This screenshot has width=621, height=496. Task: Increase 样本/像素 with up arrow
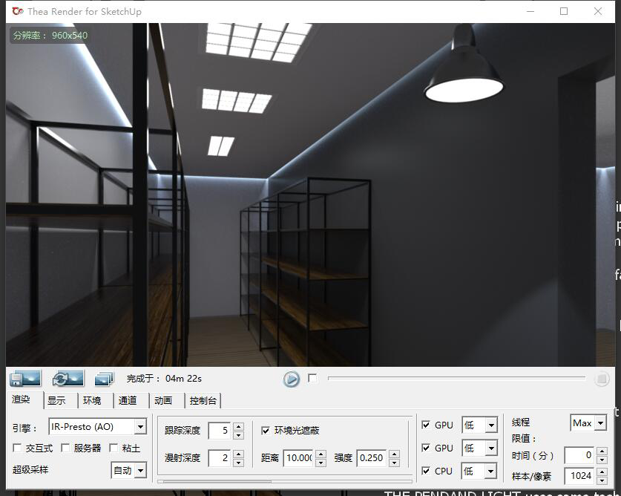tap(602, 472)
